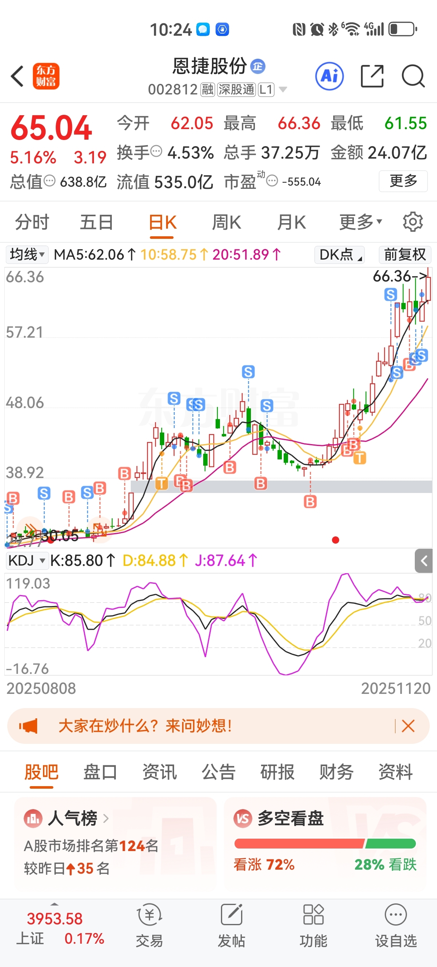Viewport: 437px width, 967px height.
Task: Open chart settings gear icon
Action: (x=413, y=222)
